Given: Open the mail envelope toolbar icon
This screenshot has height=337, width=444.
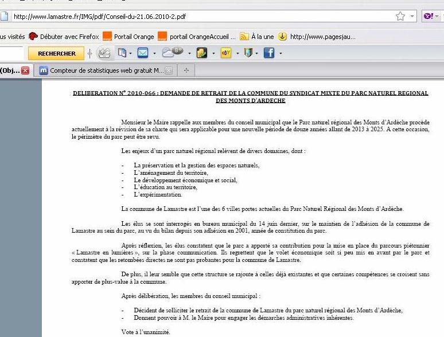Looking at the screenshot, I should coord(142,53).
